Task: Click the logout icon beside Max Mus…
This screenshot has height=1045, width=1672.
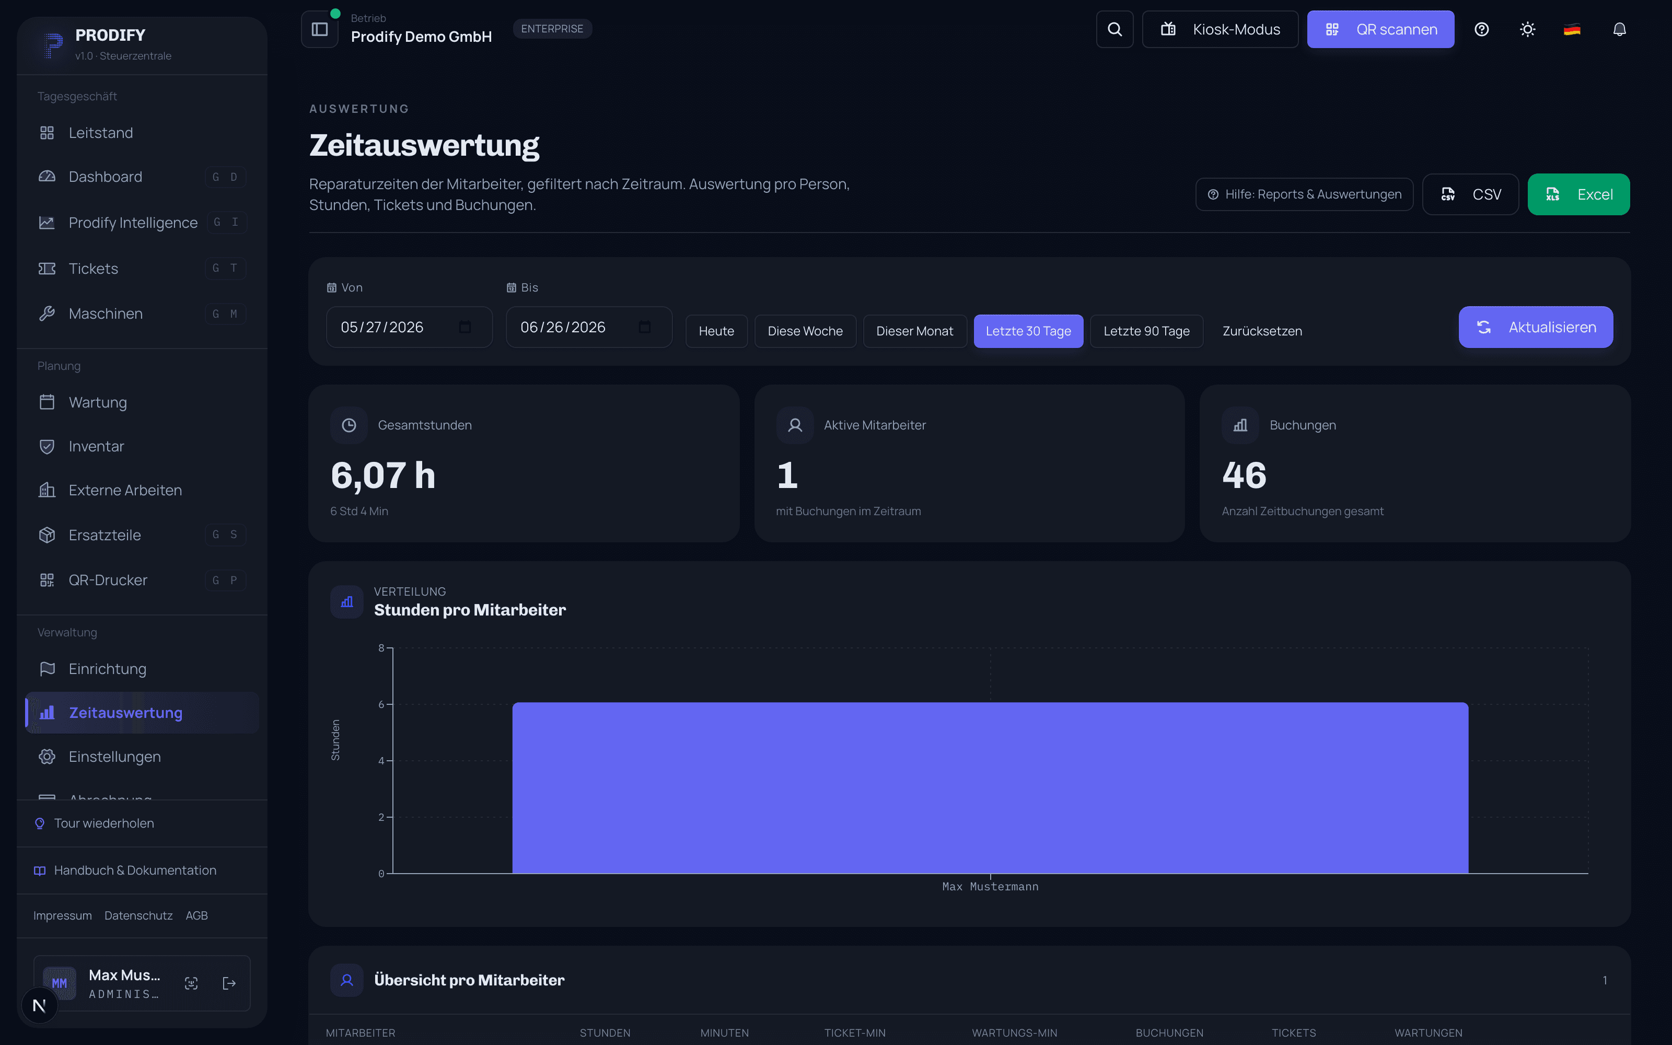Action: 229,983
